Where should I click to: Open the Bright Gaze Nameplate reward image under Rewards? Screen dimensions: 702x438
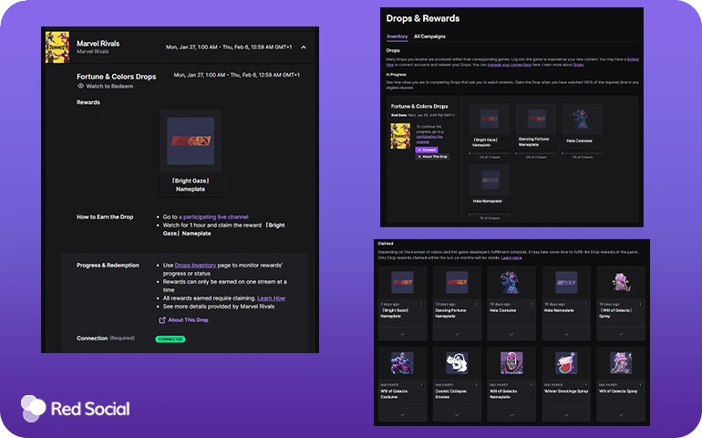pyautogui.click(x=191, y=141)
